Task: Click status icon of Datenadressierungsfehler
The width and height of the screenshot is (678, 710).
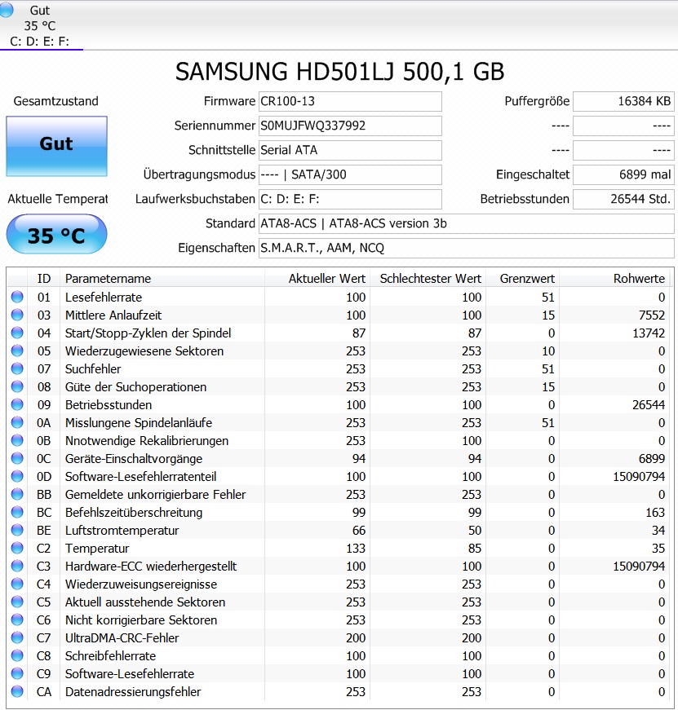Action: pos(17,691)
